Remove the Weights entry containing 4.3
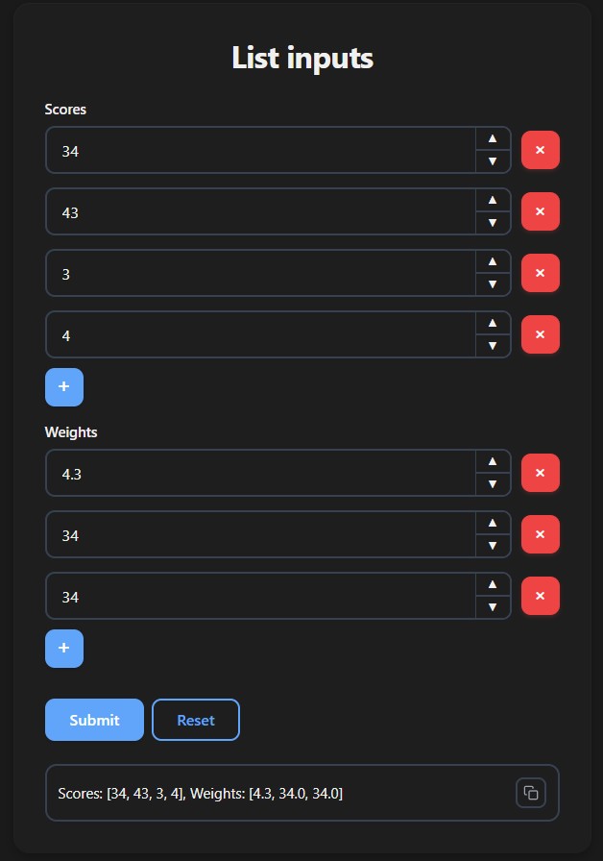 click(540, 473)
